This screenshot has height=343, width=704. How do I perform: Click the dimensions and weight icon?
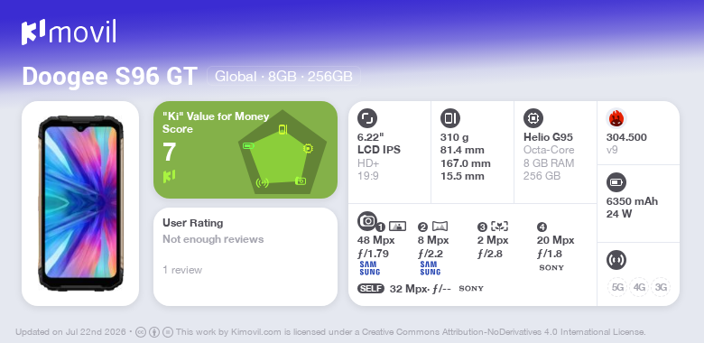click(x=450, y=118)
